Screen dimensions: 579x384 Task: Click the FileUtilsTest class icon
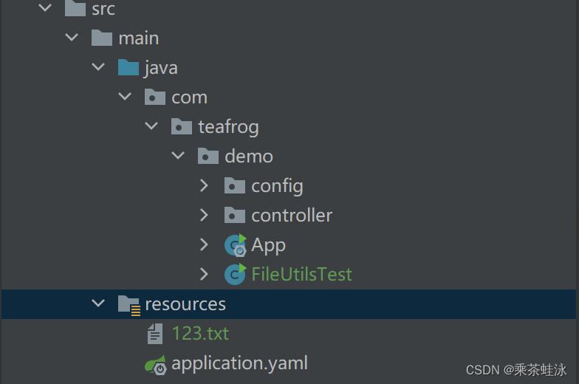point(235,275)
